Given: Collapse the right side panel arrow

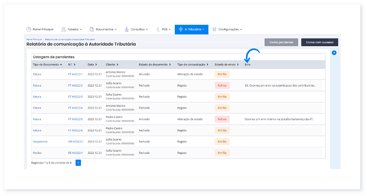Looking at the screenshot, I should pyautogui.click(x=334, y=53).
